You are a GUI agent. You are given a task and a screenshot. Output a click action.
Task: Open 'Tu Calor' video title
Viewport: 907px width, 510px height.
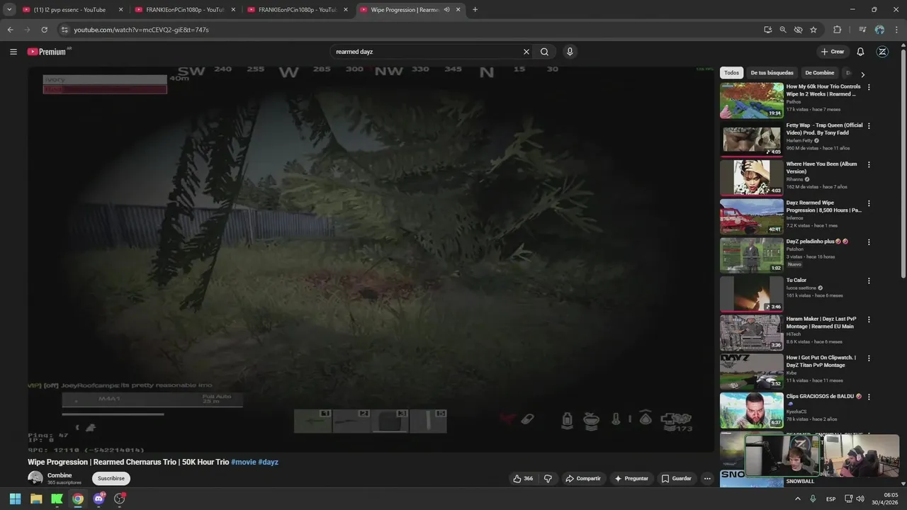796,280
